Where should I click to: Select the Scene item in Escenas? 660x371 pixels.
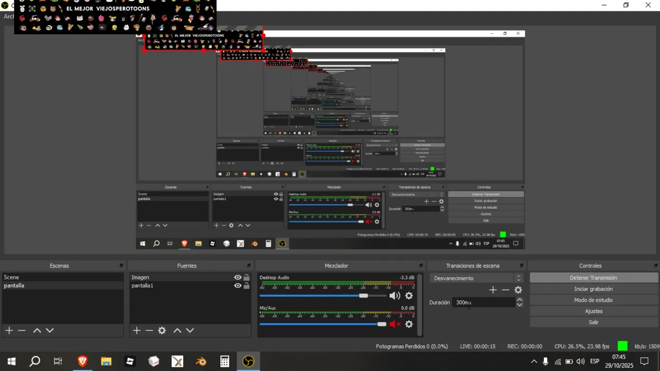coord(63,277)
